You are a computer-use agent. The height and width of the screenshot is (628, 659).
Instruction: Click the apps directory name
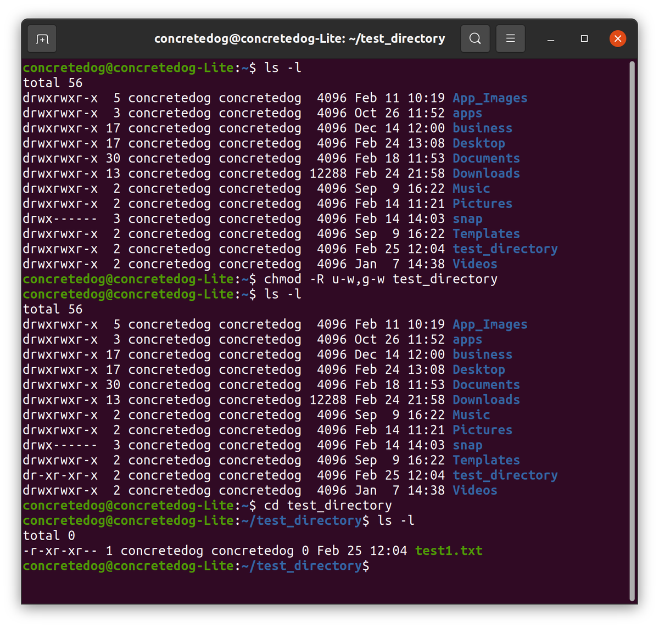[467, 113]
